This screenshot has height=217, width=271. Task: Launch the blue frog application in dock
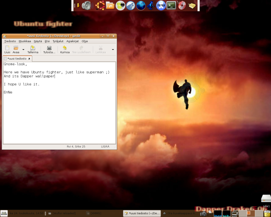pyautogui.click(x=151, y=6)
